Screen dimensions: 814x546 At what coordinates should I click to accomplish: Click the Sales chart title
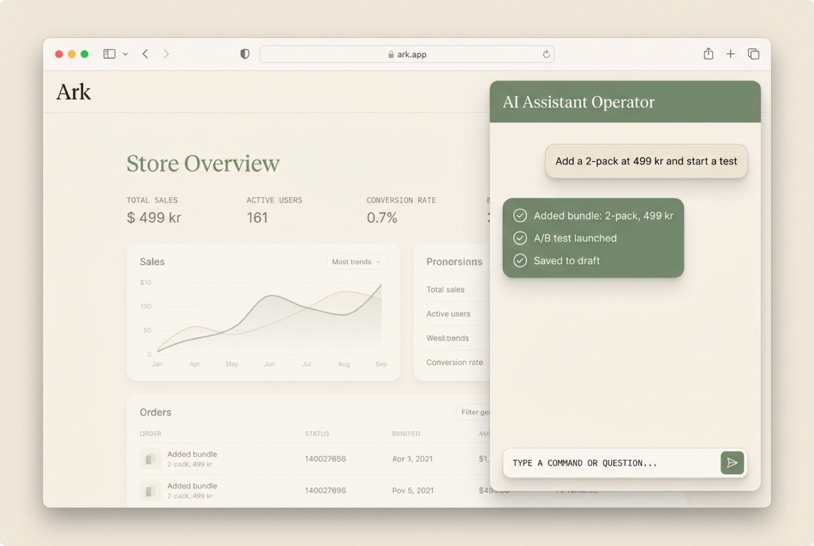coord(152,262)
